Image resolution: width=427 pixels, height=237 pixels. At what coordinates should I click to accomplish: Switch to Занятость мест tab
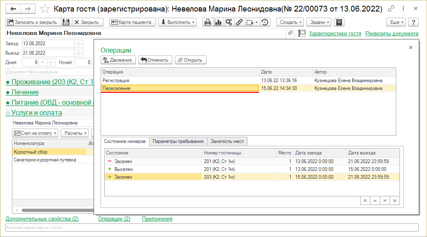pos(227,141)
